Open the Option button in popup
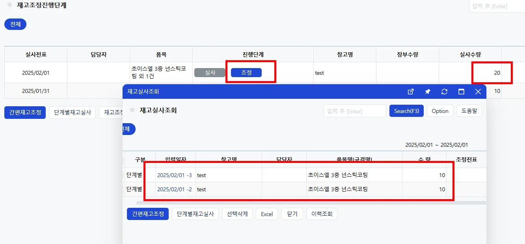 point(440,111)
